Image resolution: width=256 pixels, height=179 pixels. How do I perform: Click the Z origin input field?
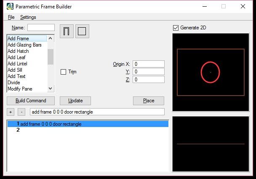point(149,80)
